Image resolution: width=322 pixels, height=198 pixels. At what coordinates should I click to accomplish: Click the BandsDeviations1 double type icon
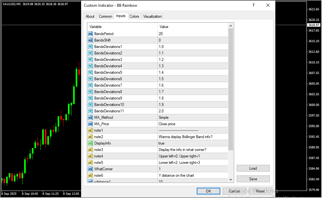(90, 47)
